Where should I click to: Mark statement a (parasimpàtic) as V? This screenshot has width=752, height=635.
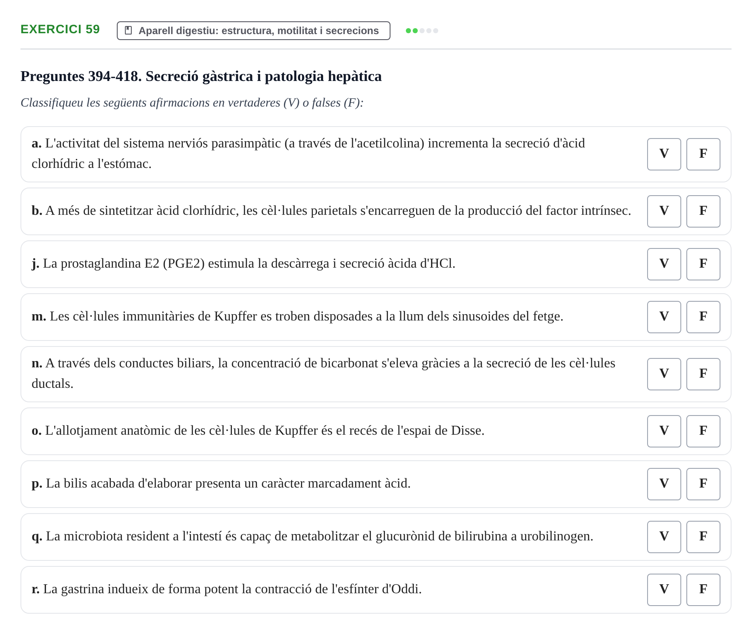pos(664,154)
